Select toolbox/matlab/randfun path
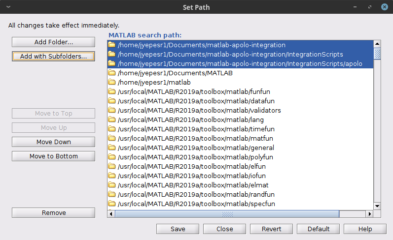 click(x=240, y=194)
